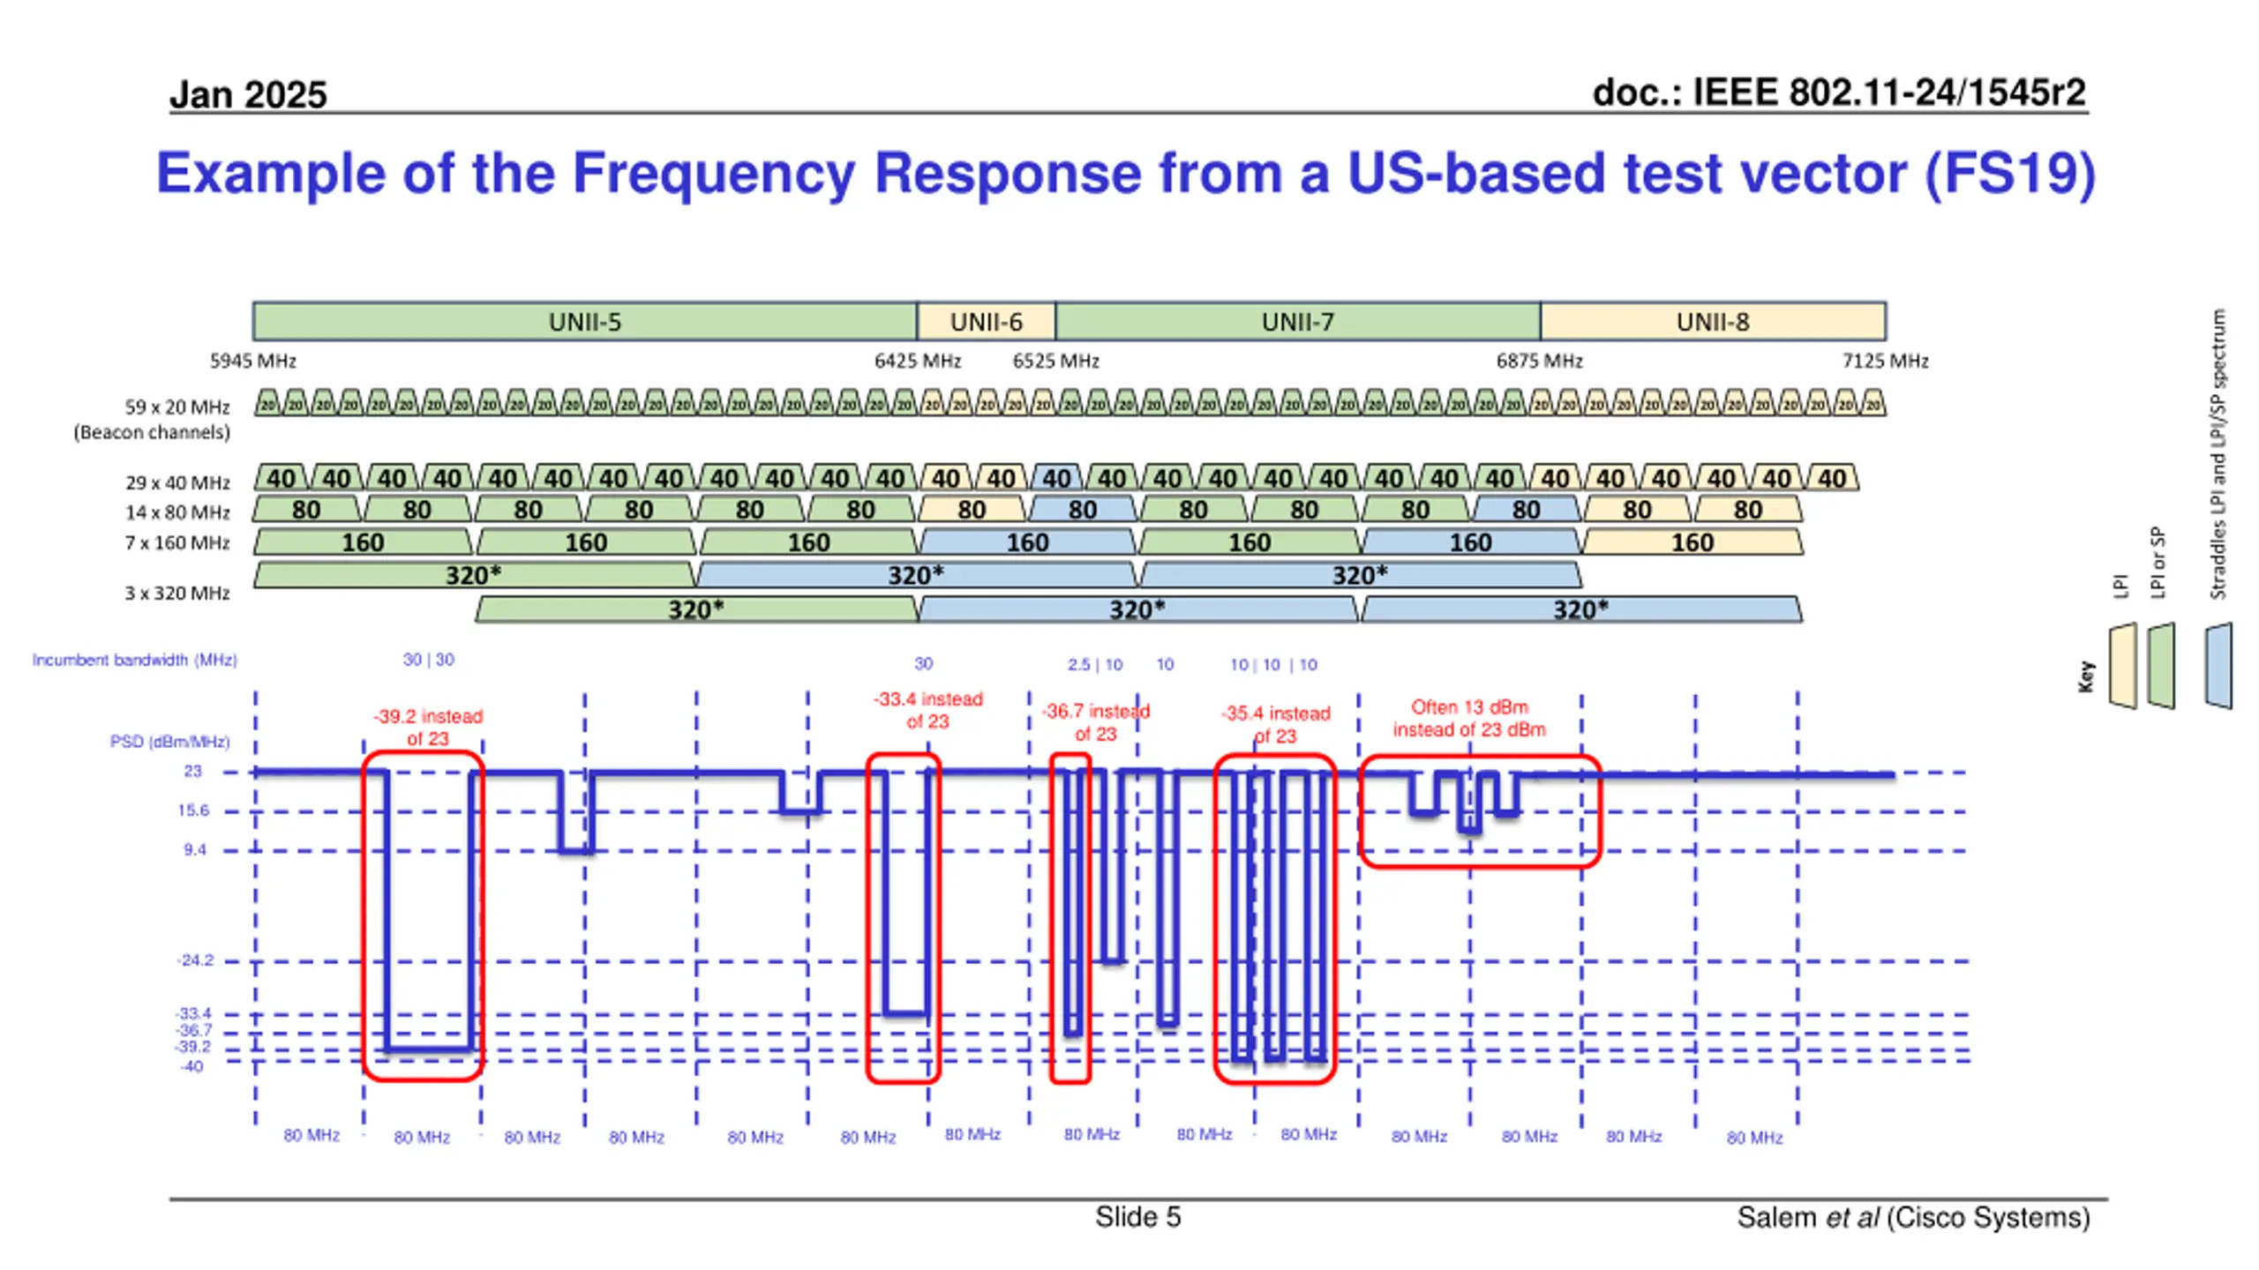The width and height of the screenshot is (2259, 1270).
Task: Select the UNII-8 band bar
Action: (1713, 322)
